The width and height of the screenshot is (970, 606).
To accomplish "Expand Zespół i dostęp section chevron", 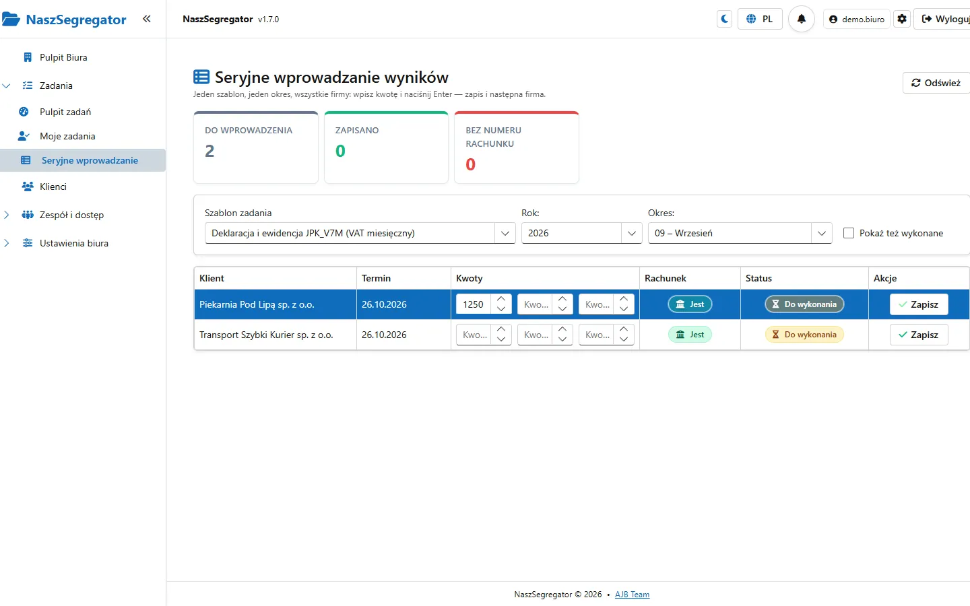I will 7,215.
